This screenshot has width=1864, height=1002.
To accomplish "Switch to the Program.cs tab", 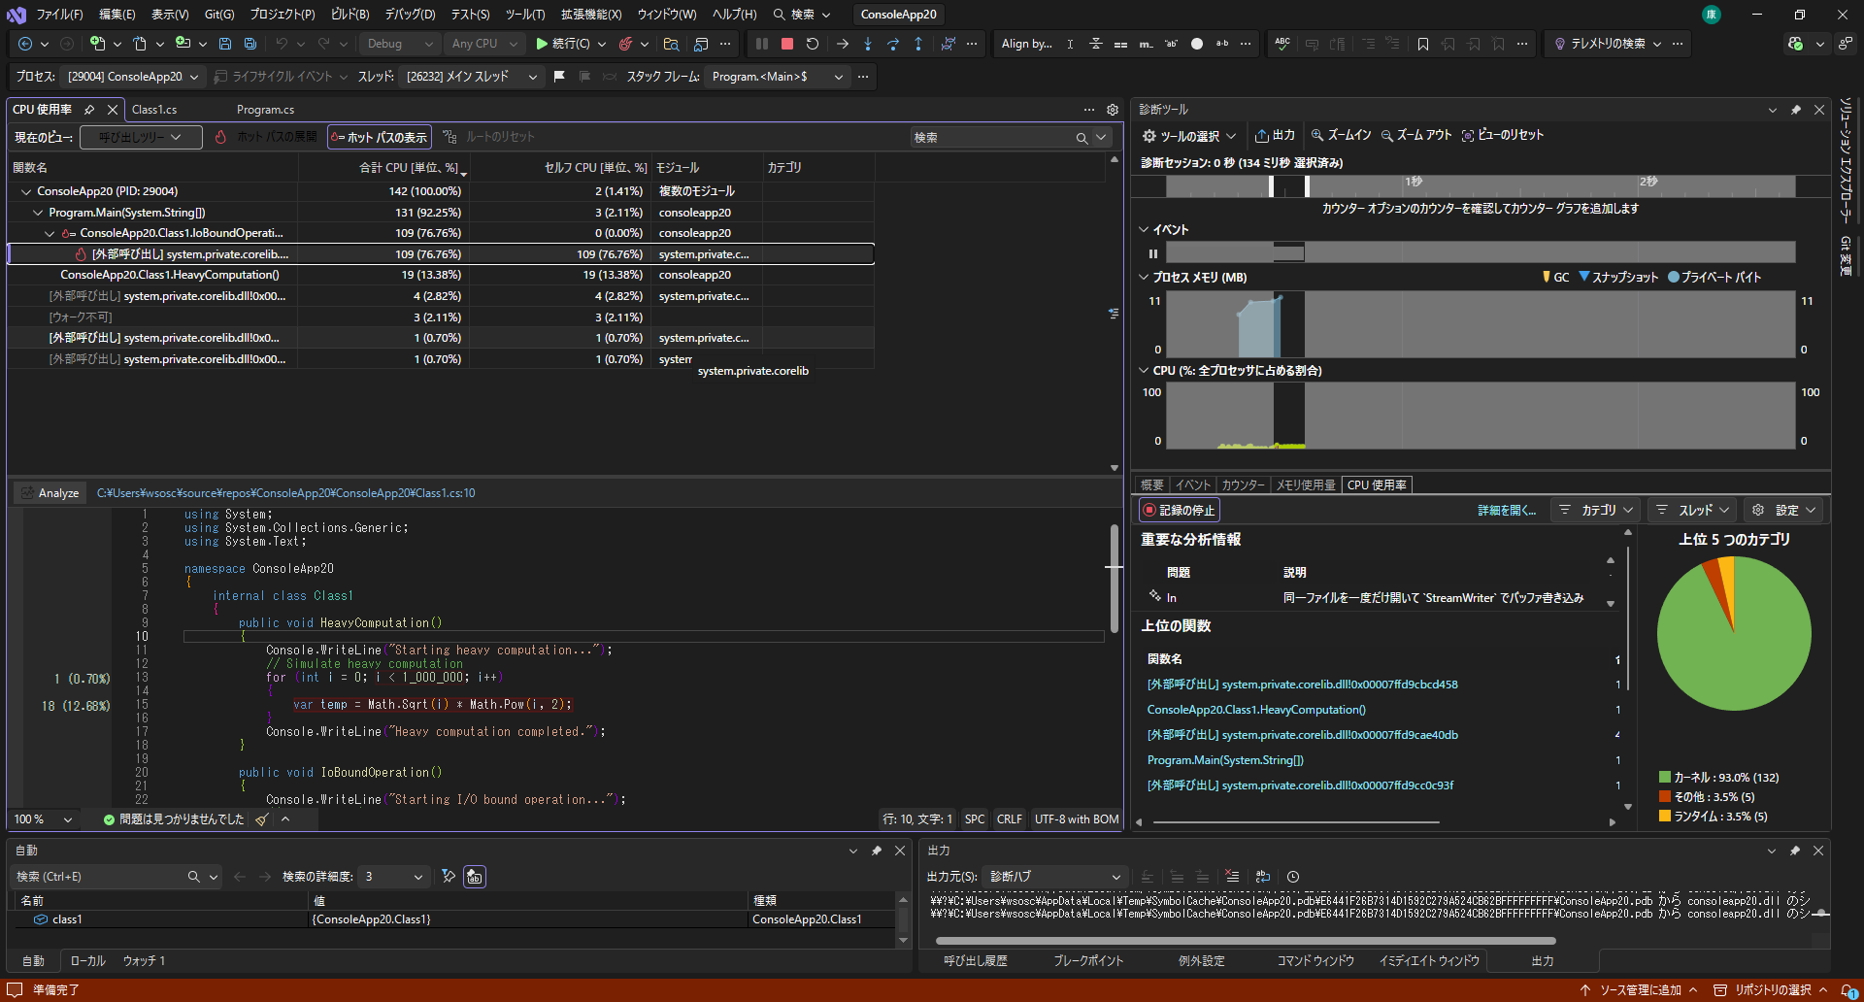I will pos(265,109).
